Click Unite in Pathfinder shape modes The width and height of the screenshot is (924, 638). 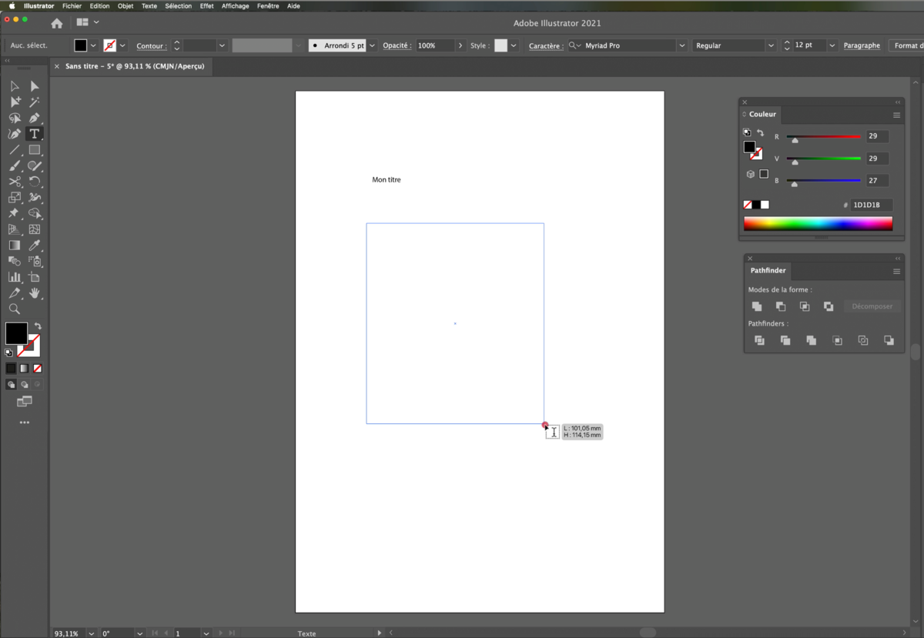(757, 306)
